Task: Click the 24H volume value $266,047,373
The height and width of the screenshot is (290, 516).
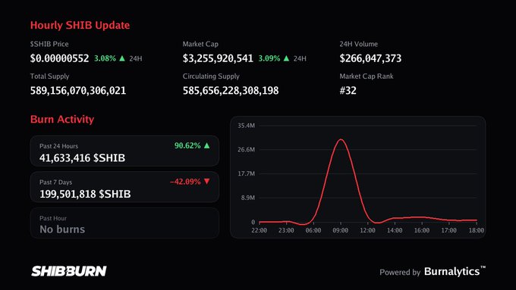Action: coord(370,58)
